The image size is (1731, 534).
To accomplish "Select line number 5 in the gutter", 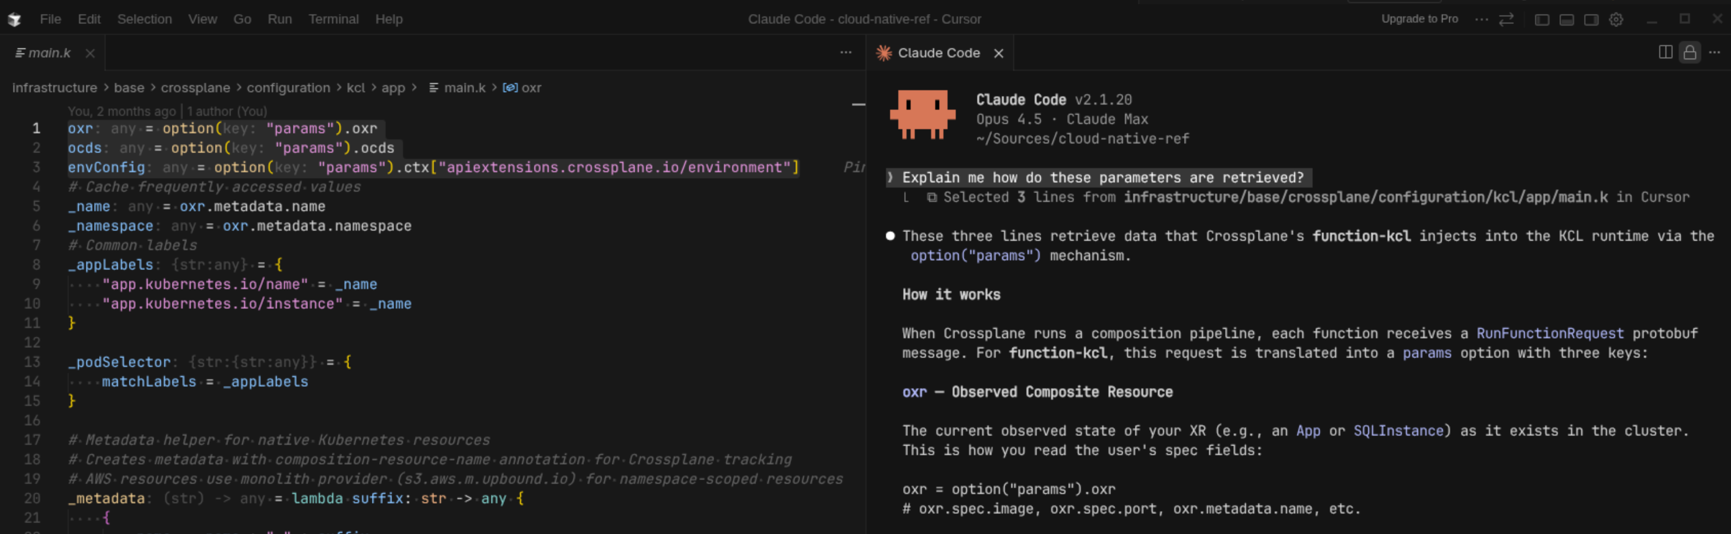I will pyautogui.click(x=37, y=206).
